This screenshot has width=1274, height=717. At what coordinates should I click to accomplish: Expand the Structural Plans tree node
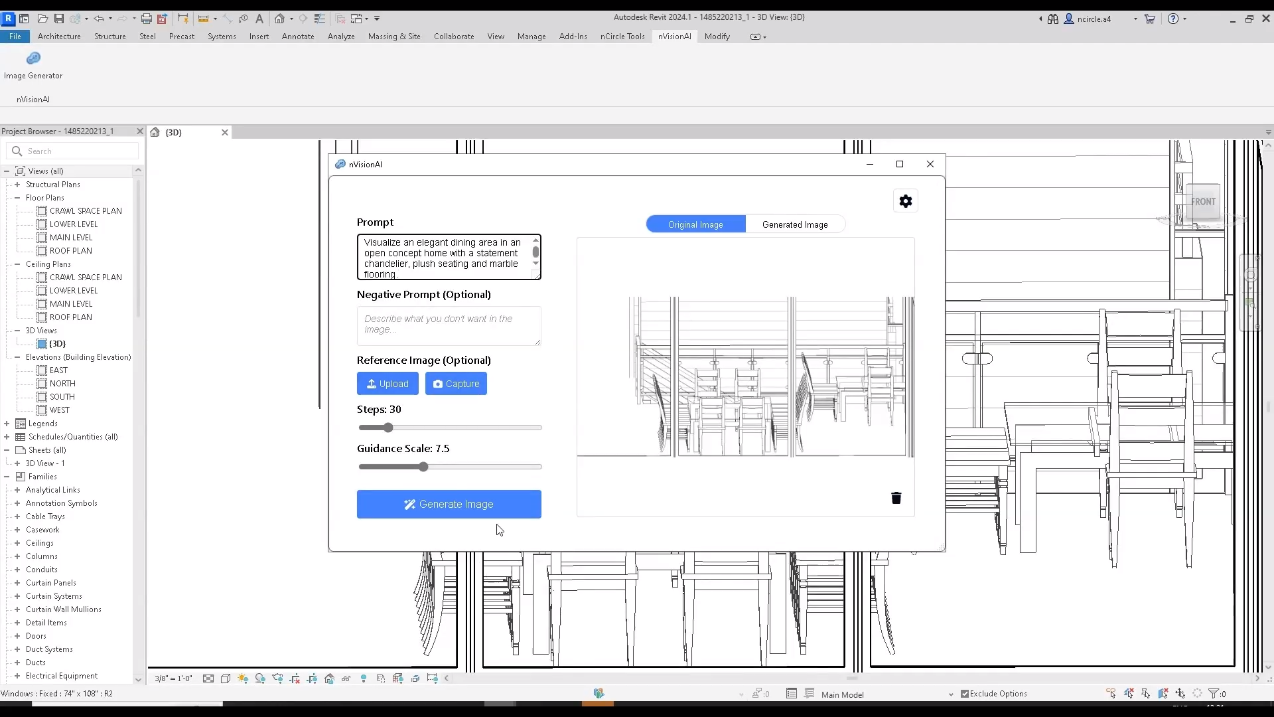point(17,185)
